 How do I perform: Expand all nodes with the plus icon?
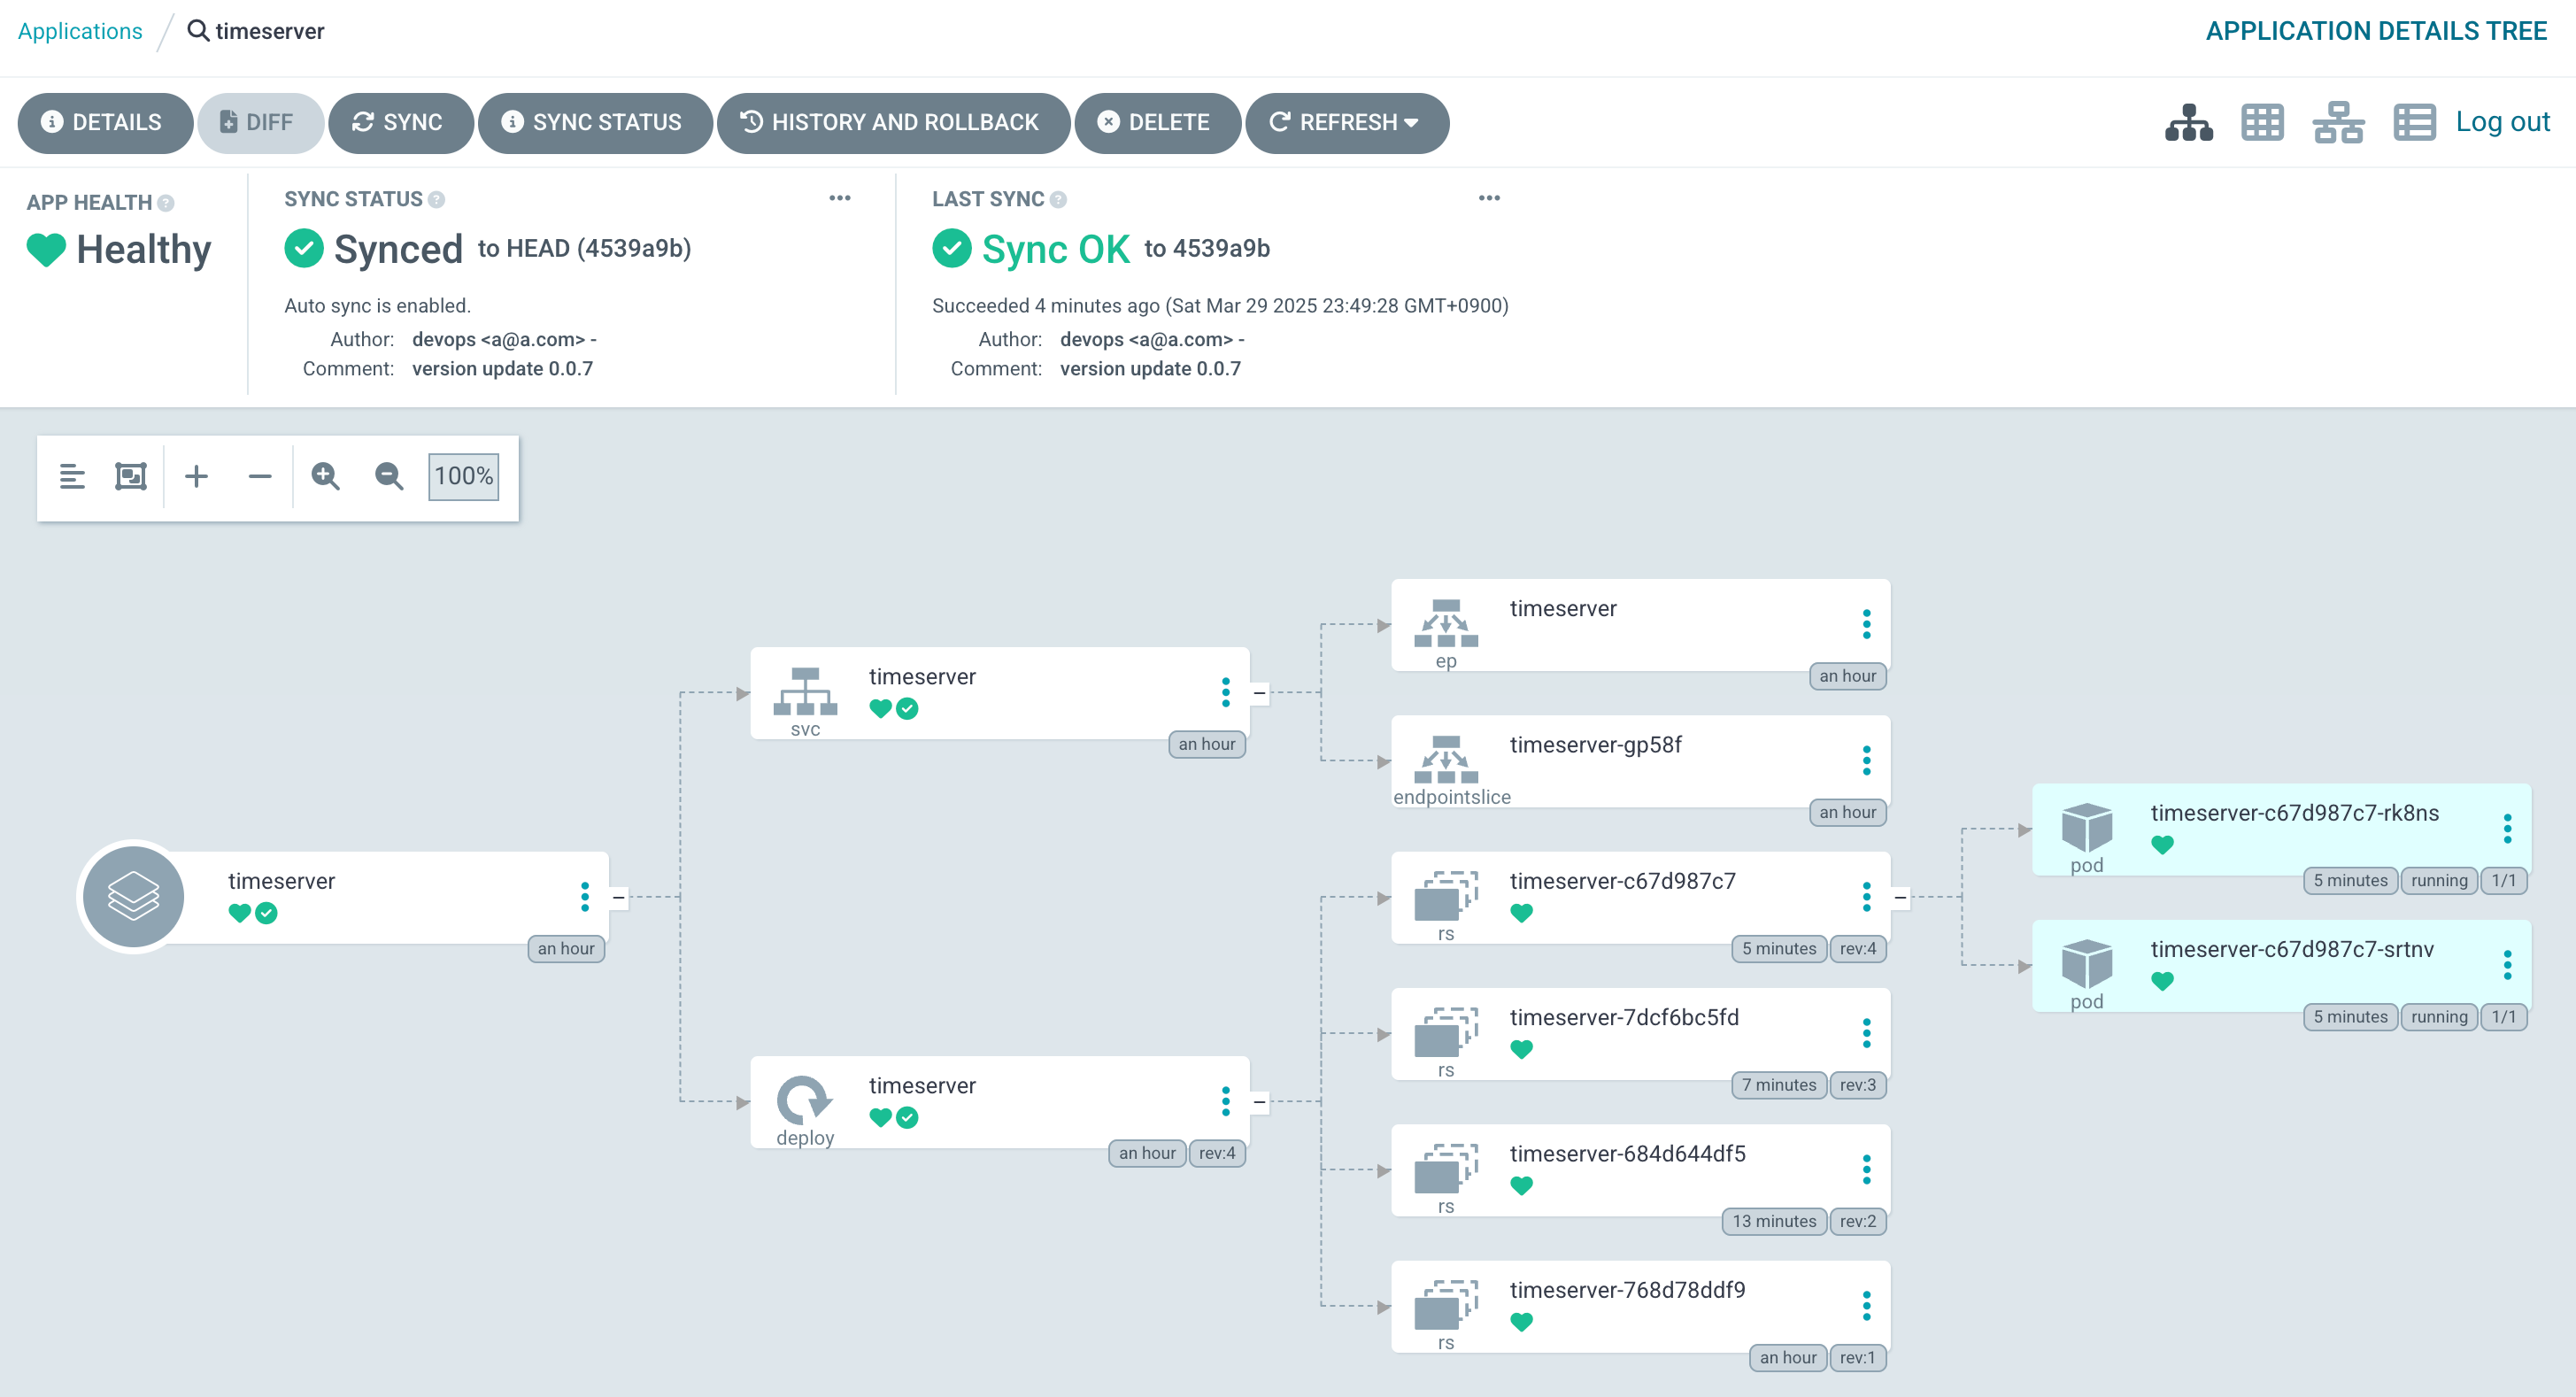(x=196, y=476)
